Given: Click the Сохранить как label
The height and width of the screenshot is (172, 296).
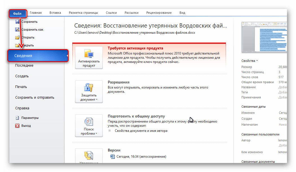Looking at the screenshot, I should [32, 30].
